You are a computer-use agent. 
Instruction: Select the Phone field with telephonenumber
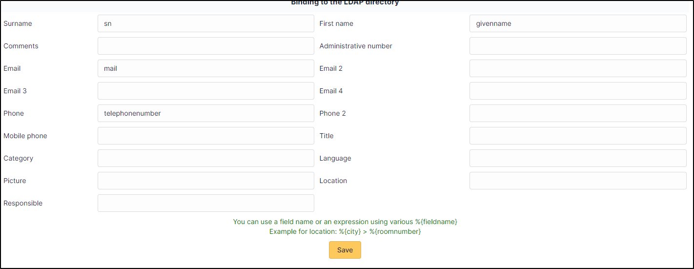pos(206,113)
